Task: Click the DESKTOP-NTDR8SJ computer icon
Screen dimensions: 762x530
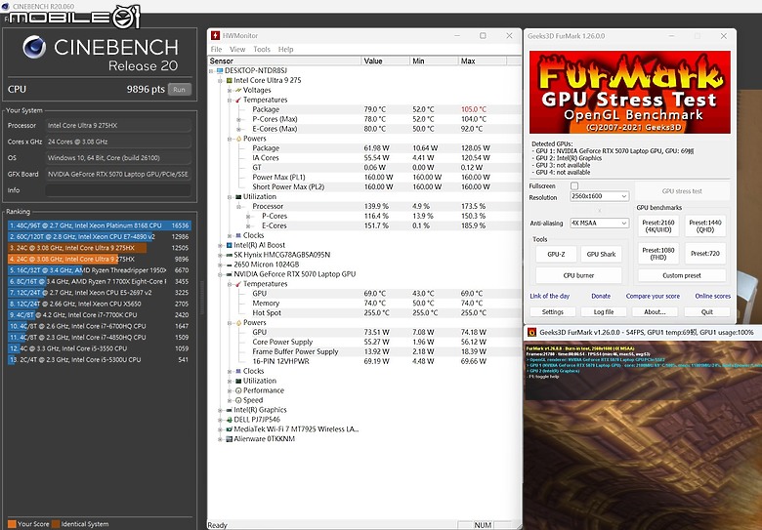Action: coord(220,71)
